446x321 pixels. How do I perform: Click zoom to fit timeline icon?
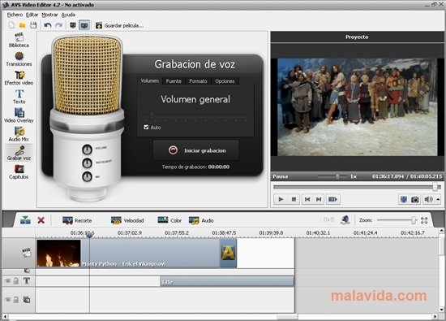424,220
